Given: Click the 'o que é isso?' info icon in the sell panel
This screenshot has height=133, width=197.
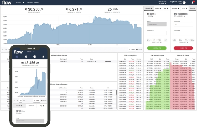Looking at the screenshot, I should point(188,42).
